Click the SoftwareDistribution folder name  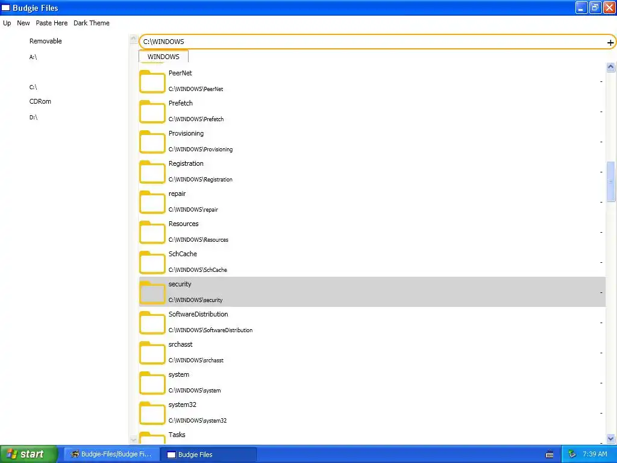pos(198,314)
